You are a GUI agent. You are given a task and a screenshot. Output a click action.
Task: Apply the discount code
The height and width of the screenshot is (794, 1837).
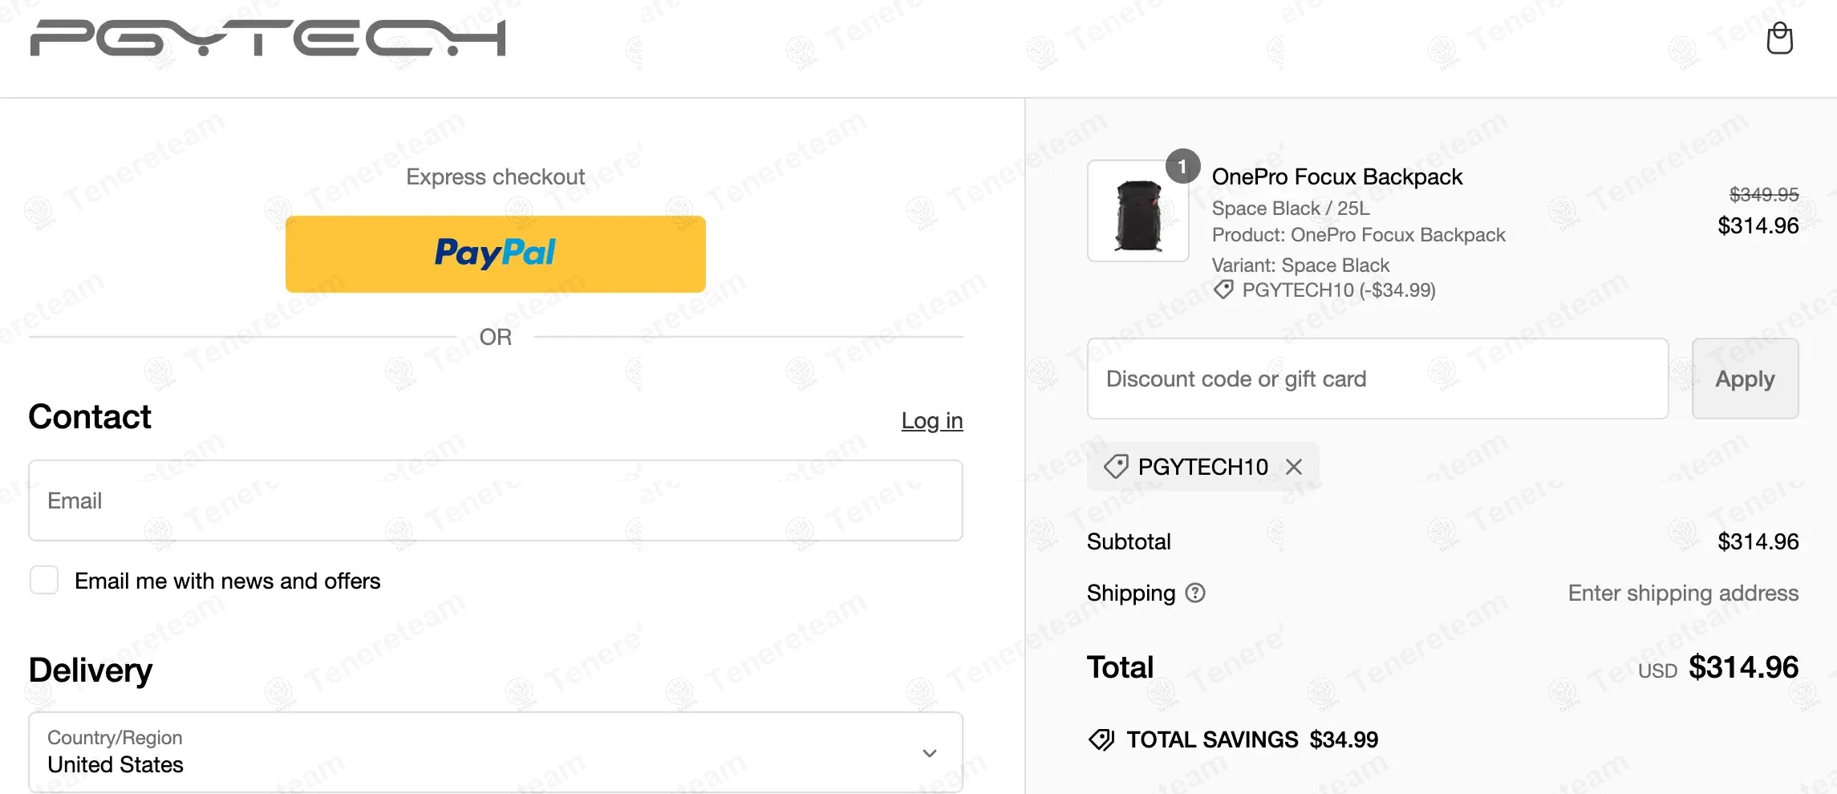pos(1745,379)
